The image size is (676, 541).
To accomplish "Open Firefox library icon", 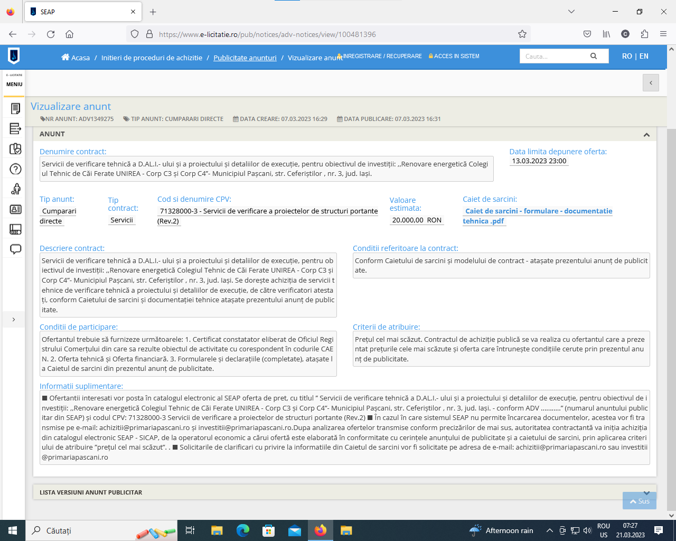I will pyautogui.click(x=606, y=34).
